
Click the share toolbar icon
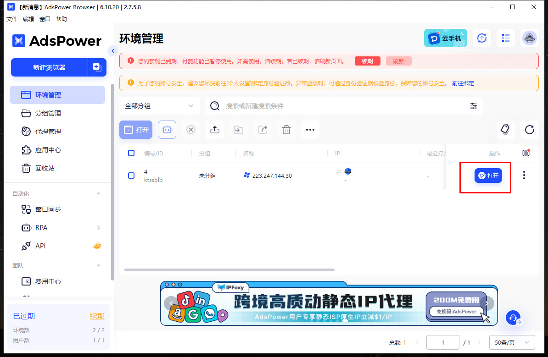[x=263, y=130]
